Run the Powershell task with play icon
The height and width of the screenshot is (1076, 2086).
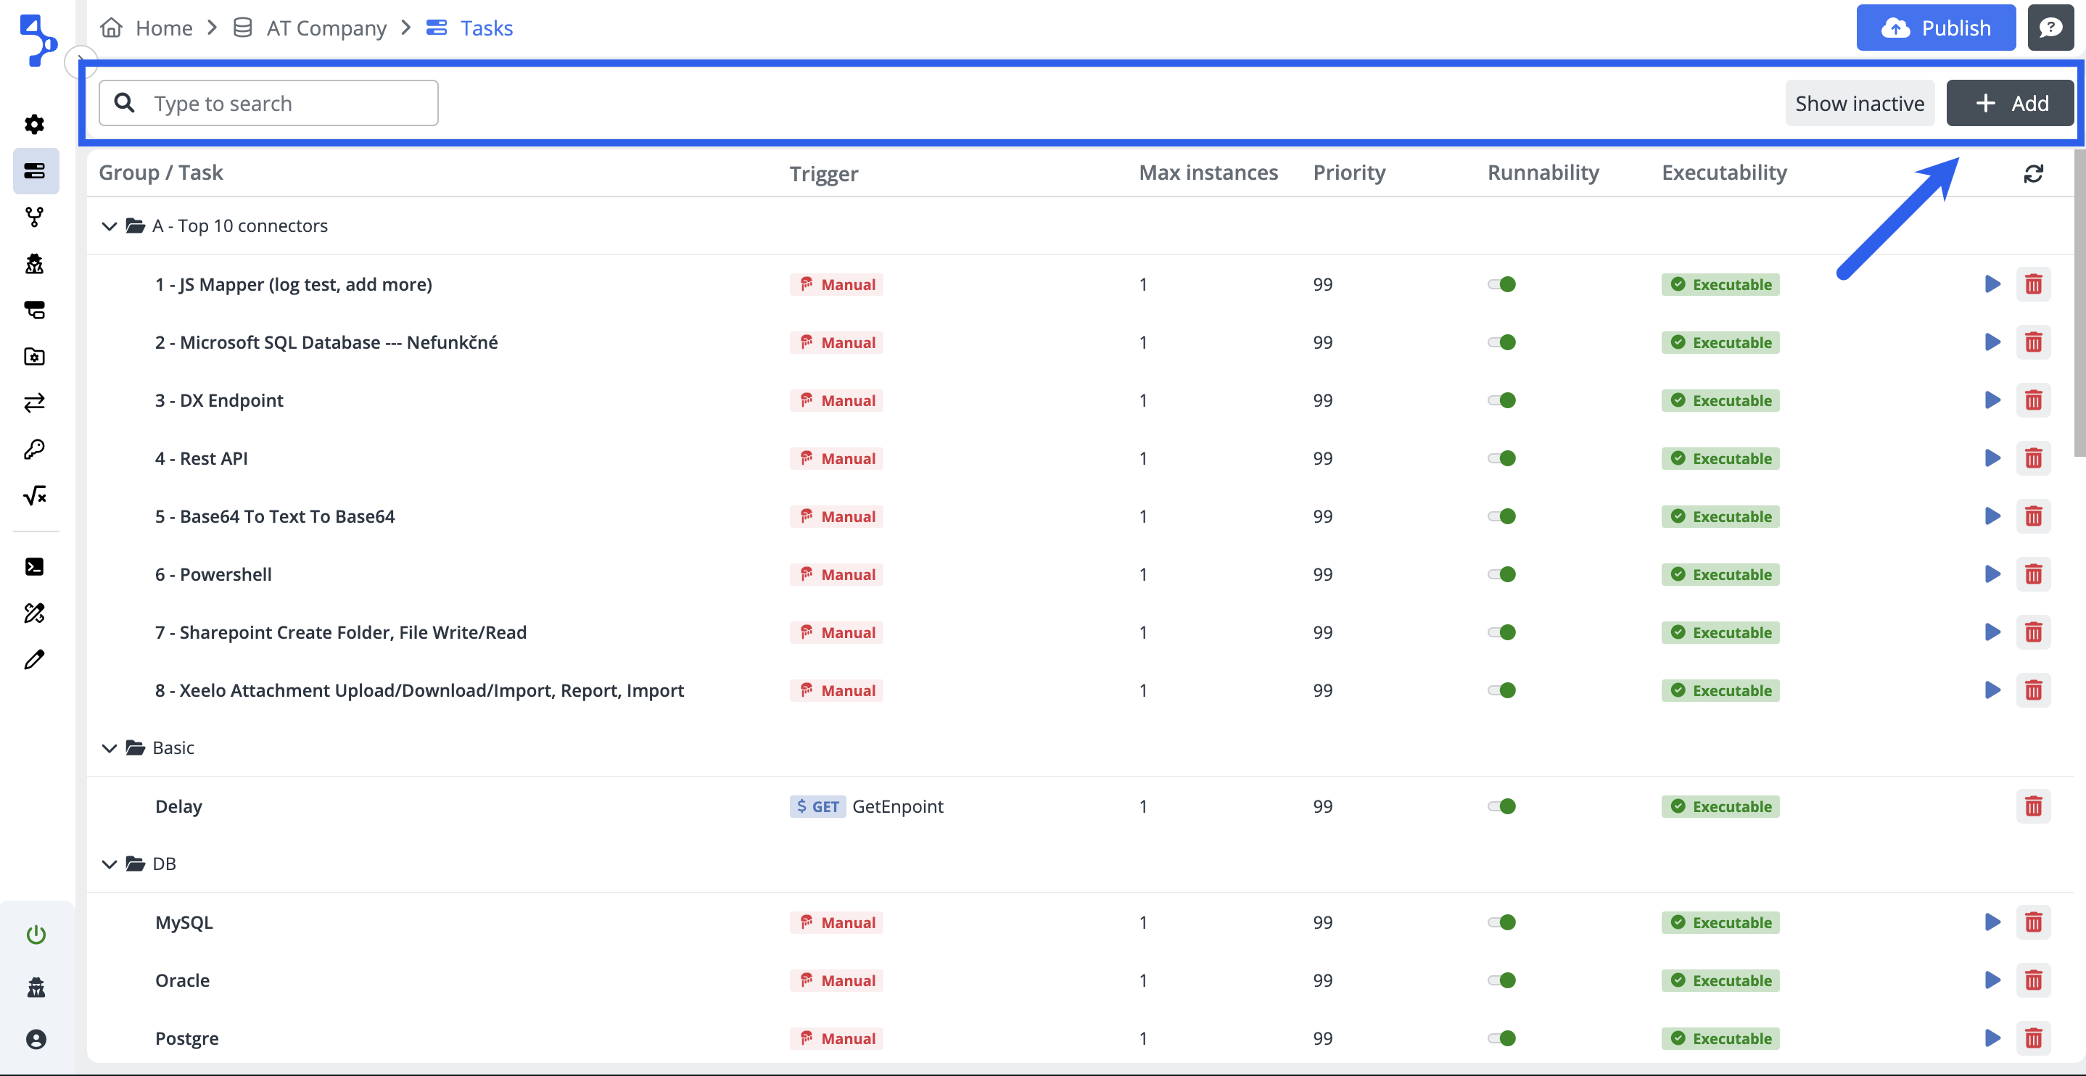coord(1992,574)
